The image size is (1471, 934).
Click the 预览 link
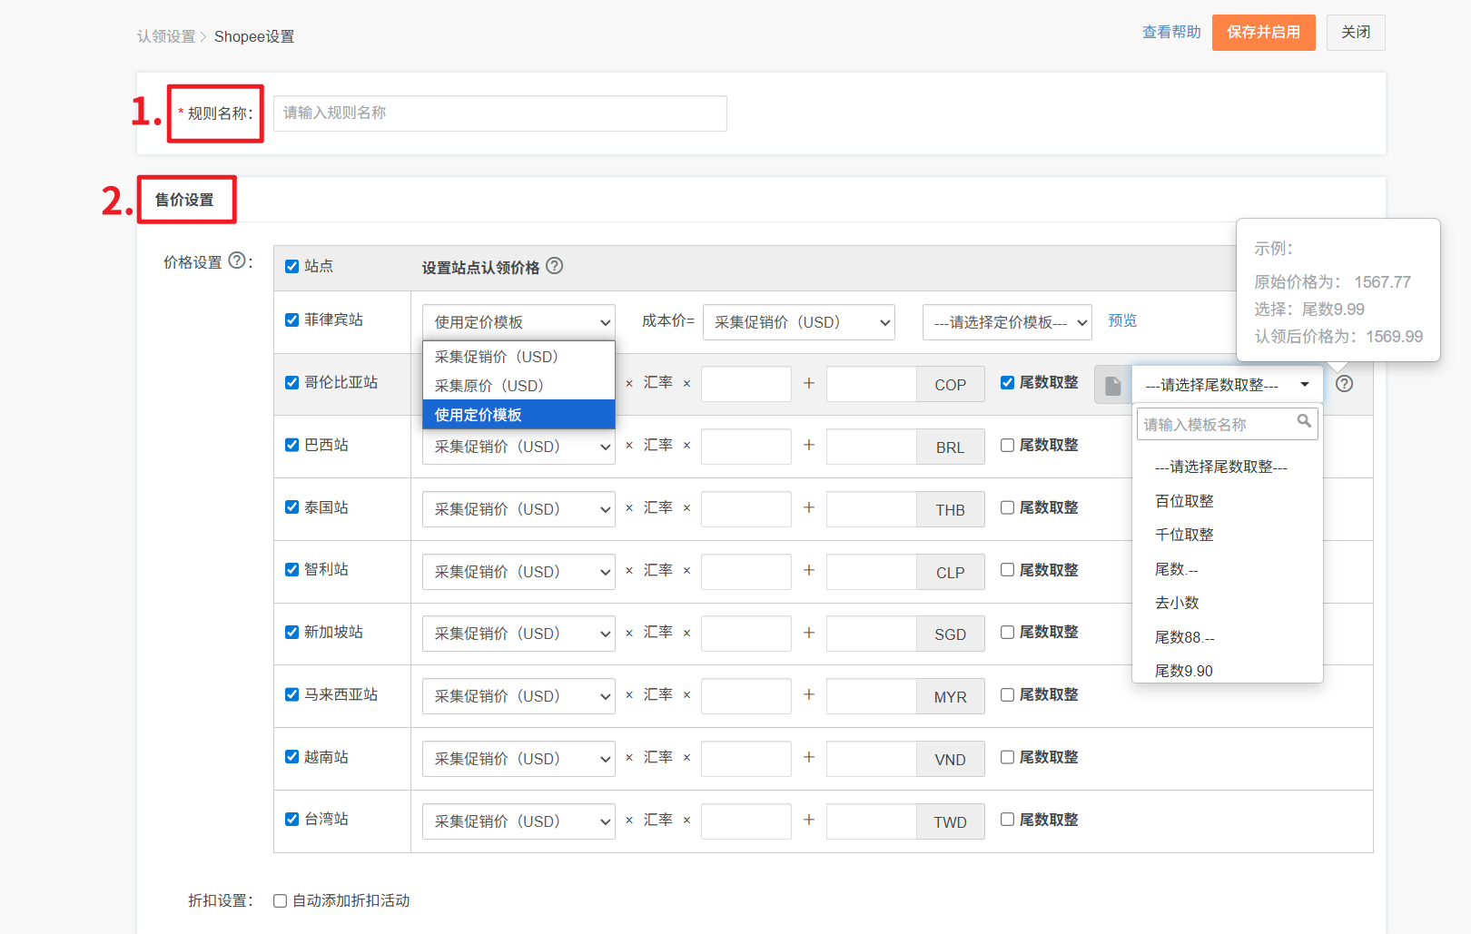tap(1121, 320)
